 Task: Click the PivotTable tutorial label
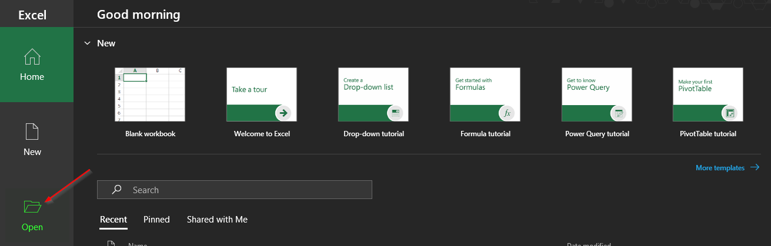coord(708,134)
